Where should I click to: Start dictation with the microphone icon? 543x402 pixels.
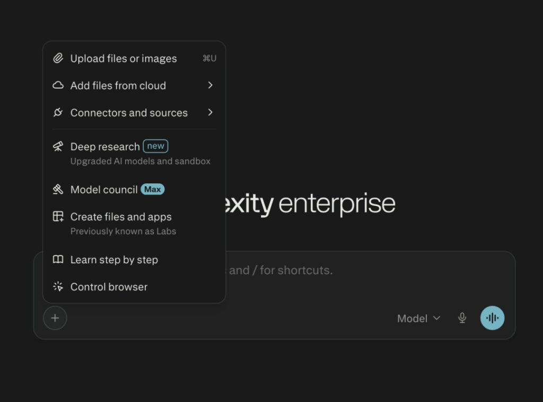pos(462,318)
